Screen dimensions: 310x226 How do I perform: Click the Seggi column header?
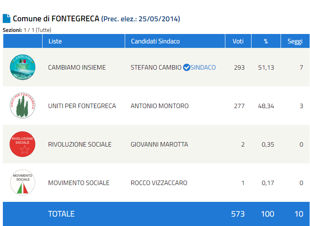point(295,41)
